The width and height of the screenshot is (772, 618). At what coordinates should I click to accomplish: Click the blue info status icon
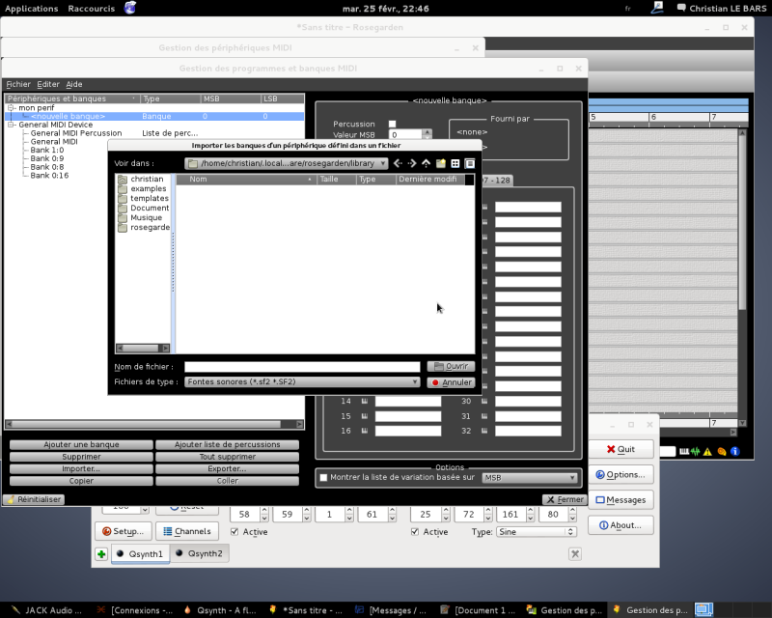(x=734, y=451)
